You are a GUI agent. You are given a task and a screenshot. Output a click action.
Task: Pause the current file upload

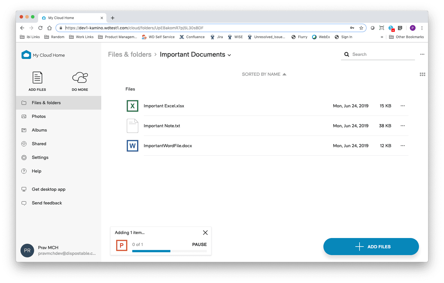click(x=199, y=244)
